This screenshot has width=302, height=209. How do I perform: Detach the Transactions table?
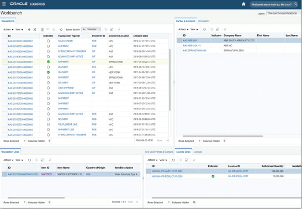[x=112, y=29]
